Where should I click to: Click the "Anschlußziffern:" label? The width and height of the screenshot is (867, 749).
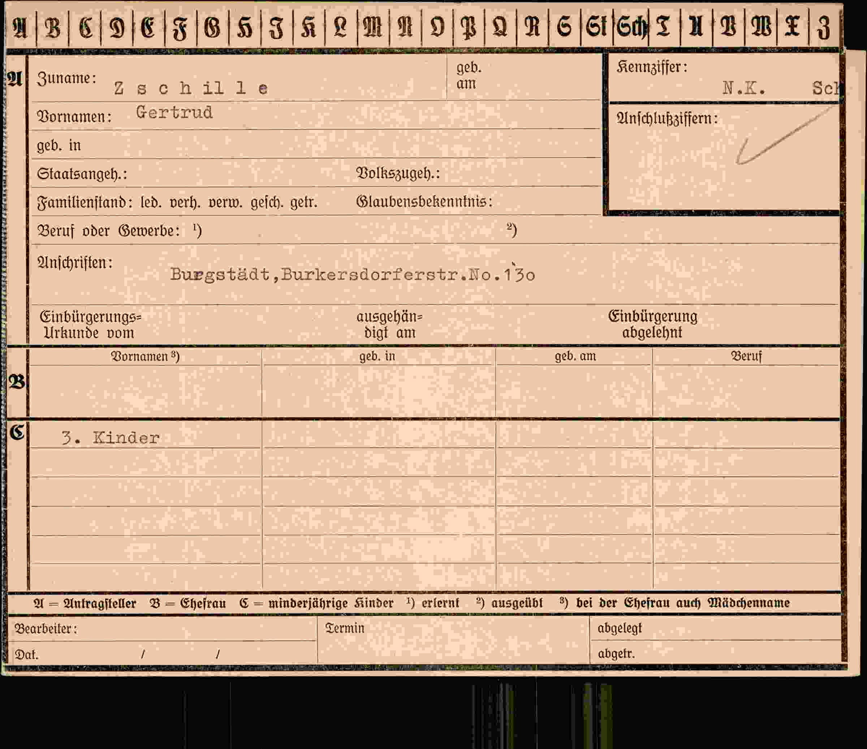667,119
